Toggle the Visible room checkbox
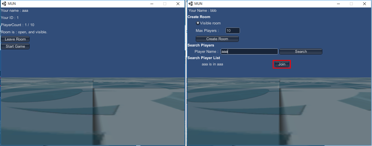This screenshot has width=372, height=146. pyautogui.click(x=198, y=23)
